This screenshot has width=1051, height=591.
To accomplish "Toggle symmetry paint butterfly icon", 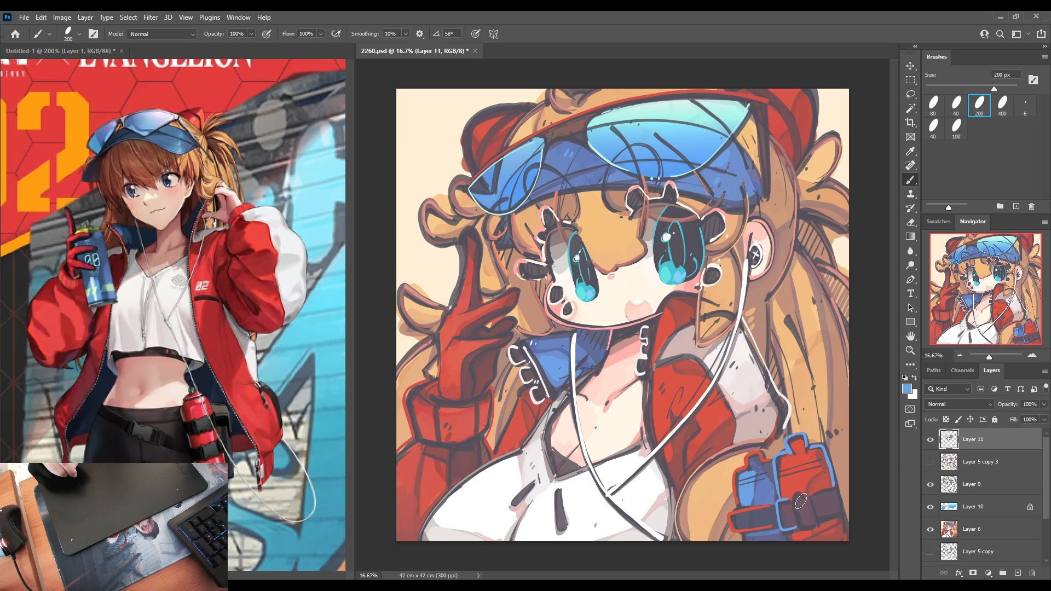I will point(493,34).
